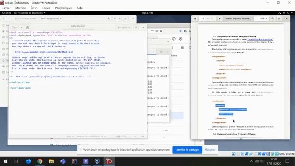Click the downloads arrow icon in the browser toolbar
The width and height of the screenshot is (295, 166).
(x=180, y=31)
